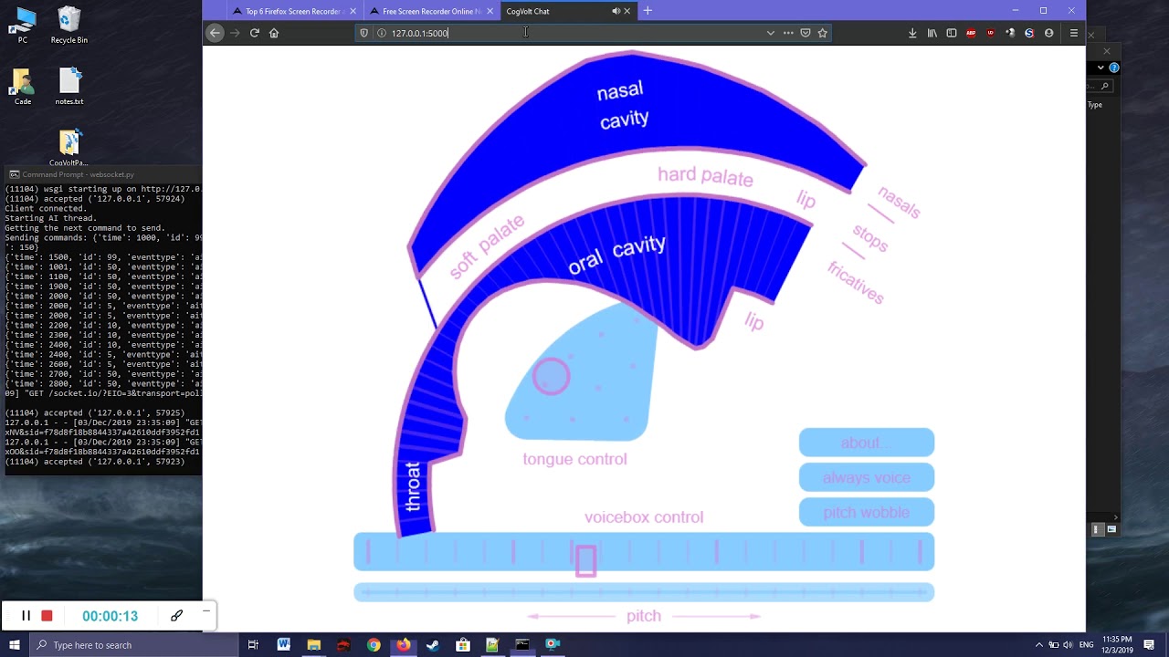This screenshot has width=1169, height=657.
Task: Minimize the recorder control bar
Action: (206, 610)
